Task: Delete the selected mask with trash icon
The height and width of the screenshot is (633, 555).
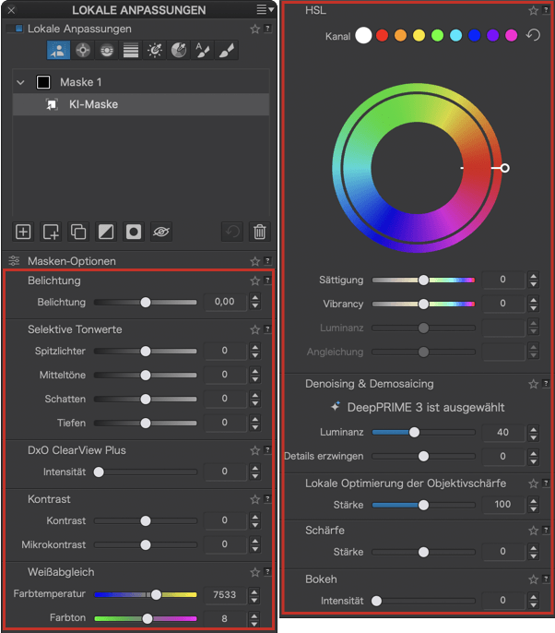Action: pos(260,232)
